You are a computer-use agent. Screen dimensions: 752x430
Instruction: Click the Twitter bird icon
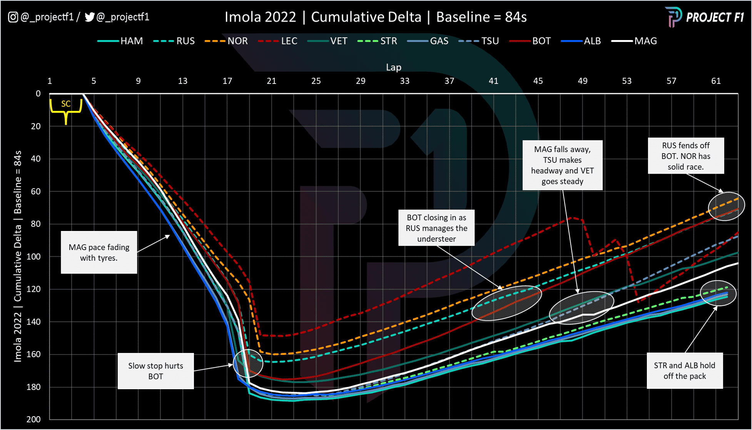[89, 17]
